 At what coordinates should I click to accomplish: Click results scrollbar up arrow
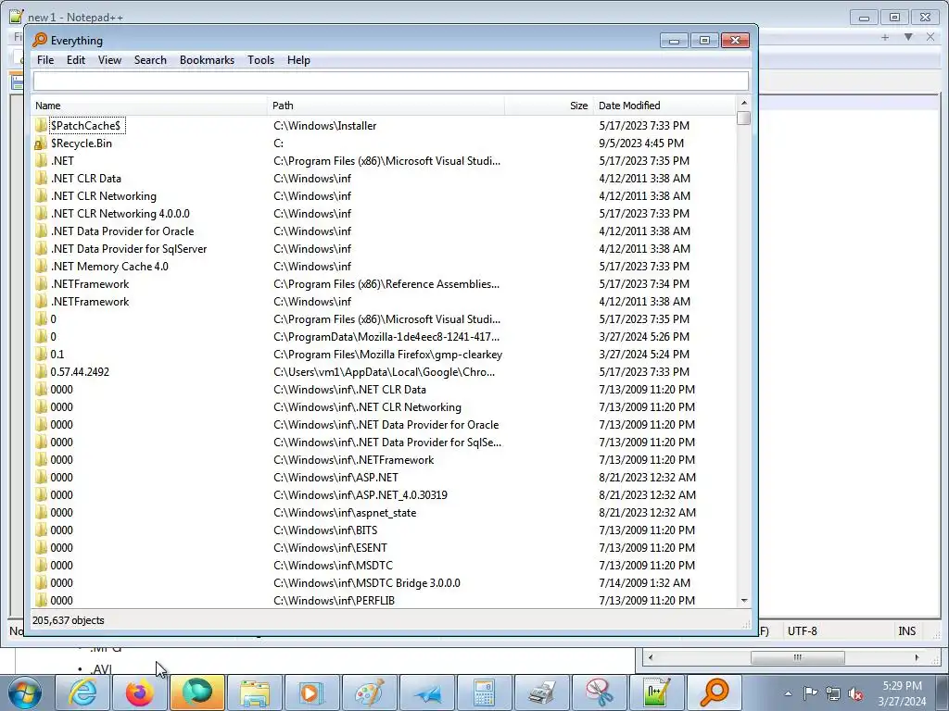tap(744, 103)
